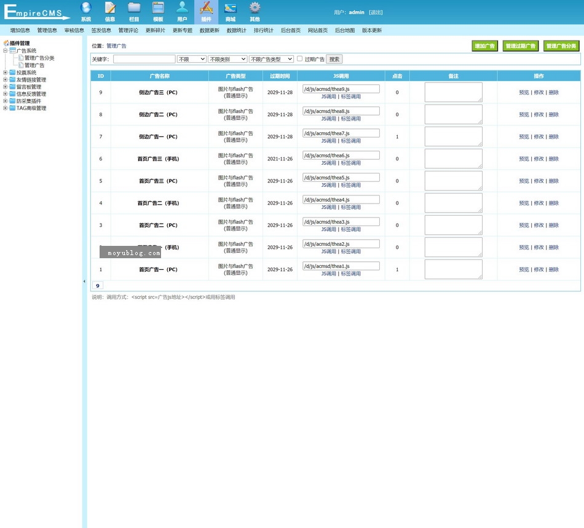Click the 防采集插件 folder icon
The image size is (584, 528).
(x=13, y=101)
